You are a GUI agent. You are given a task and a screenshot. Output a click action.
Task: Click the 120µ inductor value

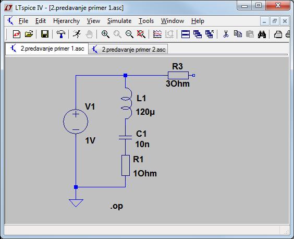[145, 112]
